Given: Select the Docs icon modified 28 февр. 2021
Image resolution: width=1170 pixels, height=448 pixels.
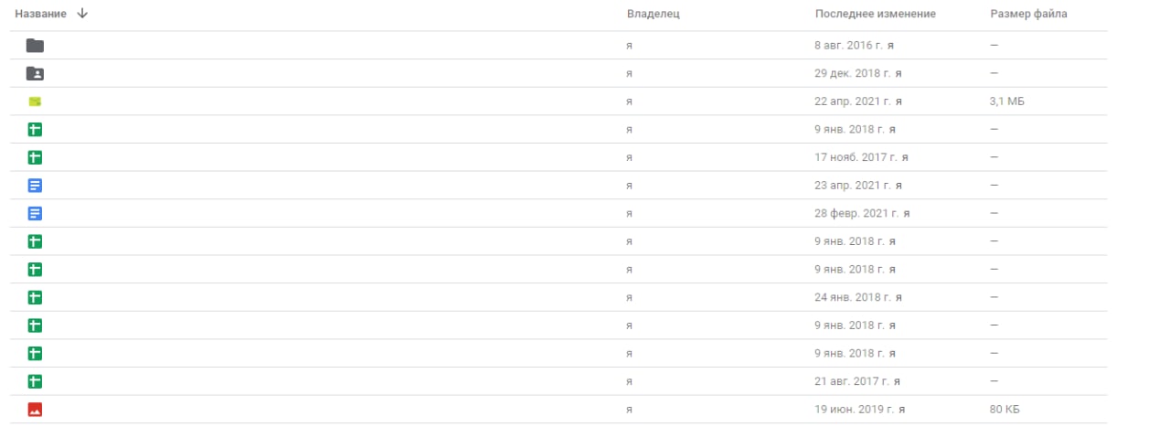Looking at the screenshot, I should [x=35, y=213].
